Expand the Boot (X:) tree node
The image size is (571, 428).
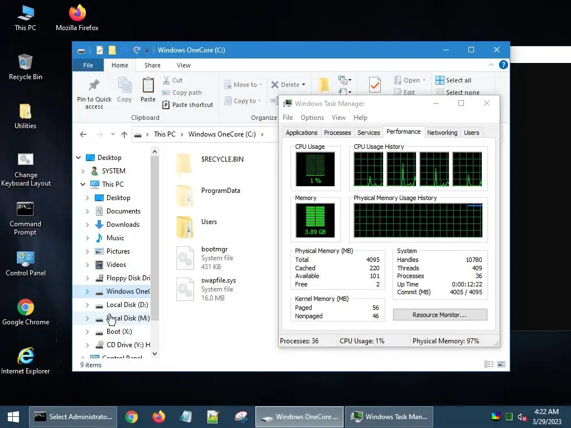point(87,332)
